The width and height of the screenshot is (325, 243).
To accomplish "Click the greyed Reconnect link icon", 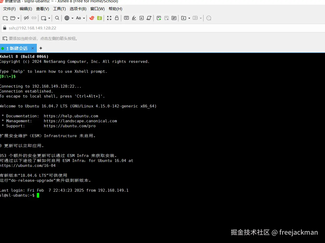I will [x=34, y=18].
